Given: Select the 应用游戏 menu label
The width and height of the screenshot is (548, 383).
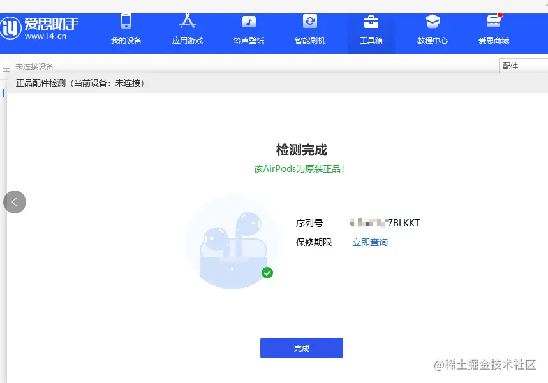Looking at the screenshot, I should click(188, 41).
